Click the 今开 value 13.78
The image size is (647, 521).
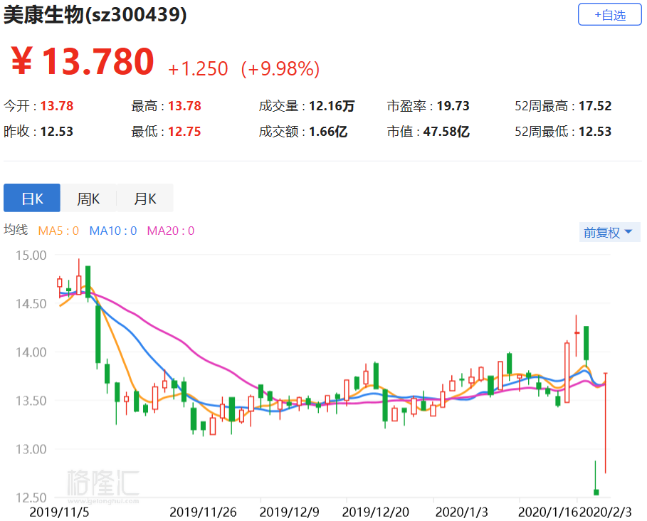pos(56,106)
